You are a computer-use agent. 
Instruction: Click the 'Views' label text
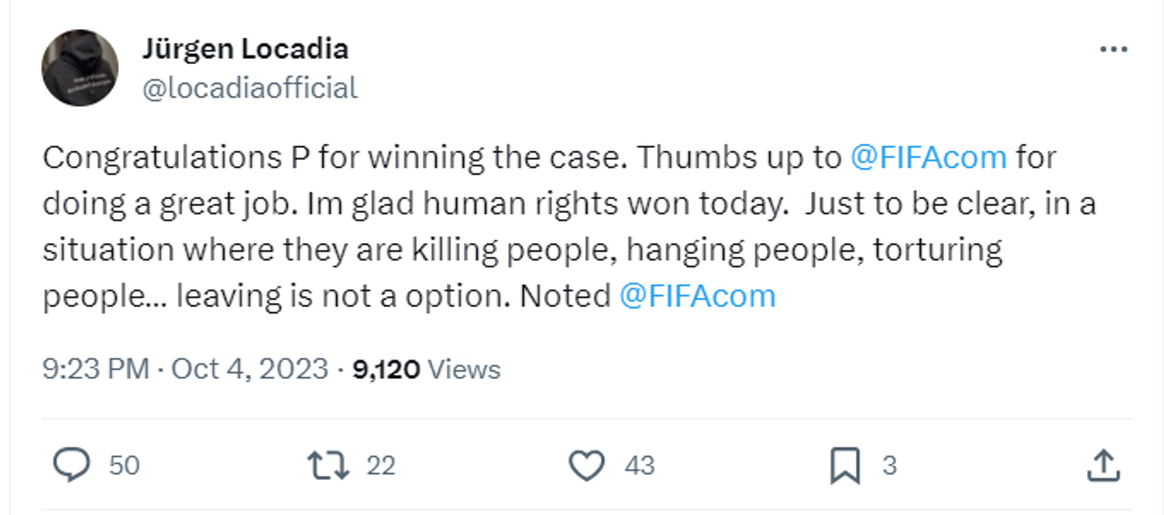pyautogui.click(x=464, y=370)
